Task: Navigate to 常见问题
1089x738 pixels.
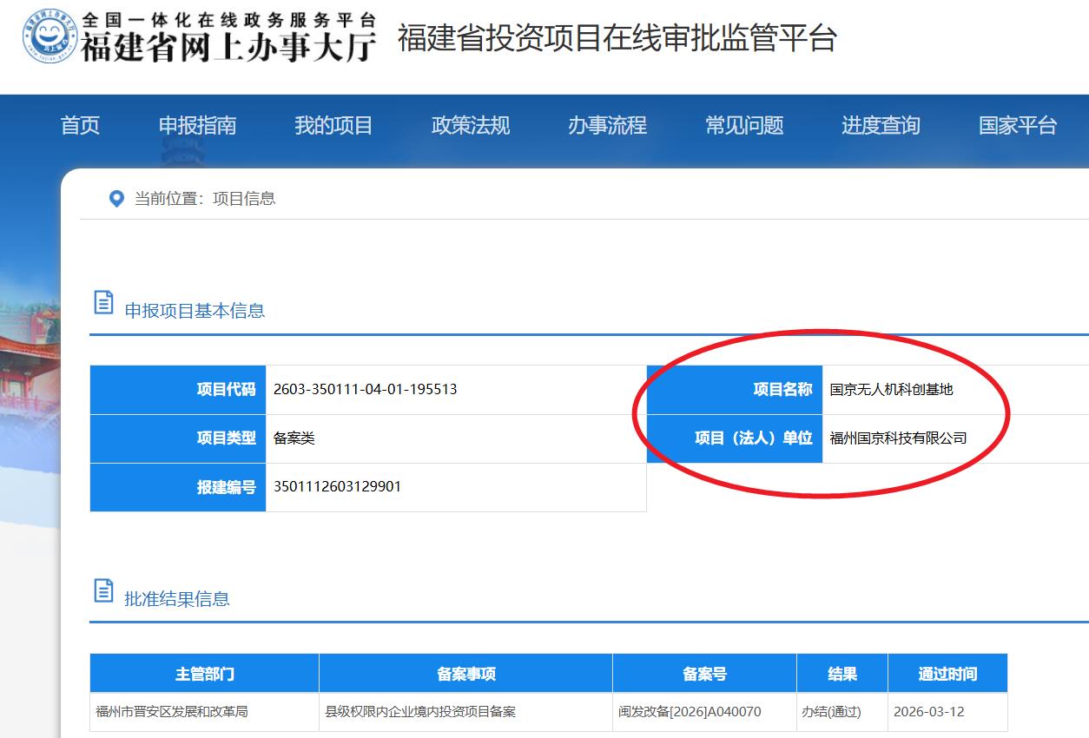Action: coord(744,126)
